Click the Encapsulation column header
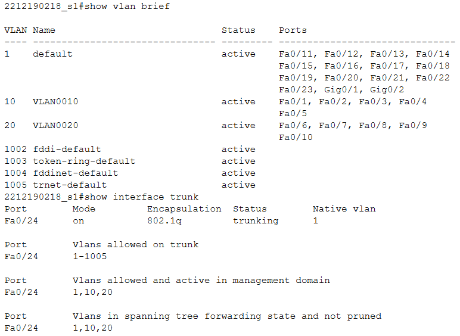This screenshot has height=336, width=460. (x=184, y=209)
